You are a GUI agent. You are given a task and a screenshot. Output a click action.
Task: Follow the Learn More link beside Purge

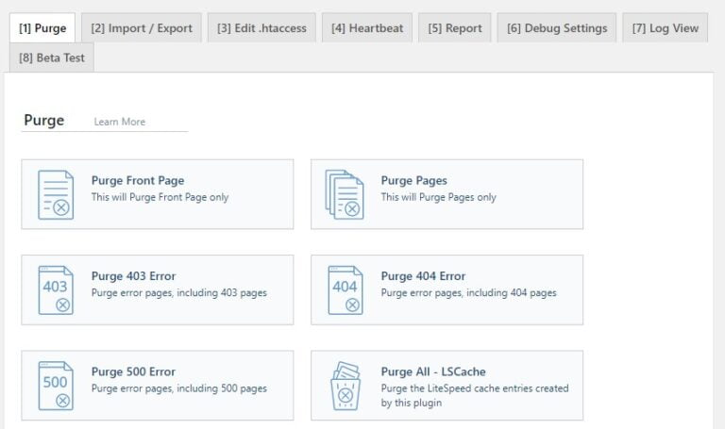[x=120, y=122]
